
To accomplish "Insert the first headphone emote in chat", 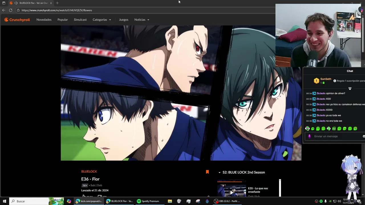I will [x=307, y=129].
